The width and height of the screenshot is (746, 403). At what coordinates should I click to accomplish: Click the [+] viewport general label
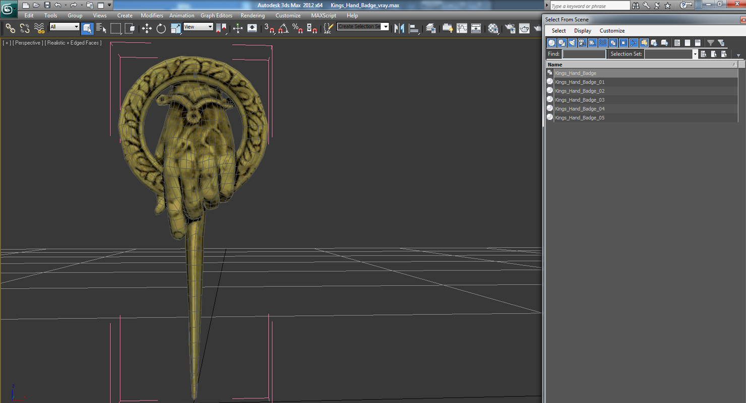pyautogui.click(x=7, y=43)
